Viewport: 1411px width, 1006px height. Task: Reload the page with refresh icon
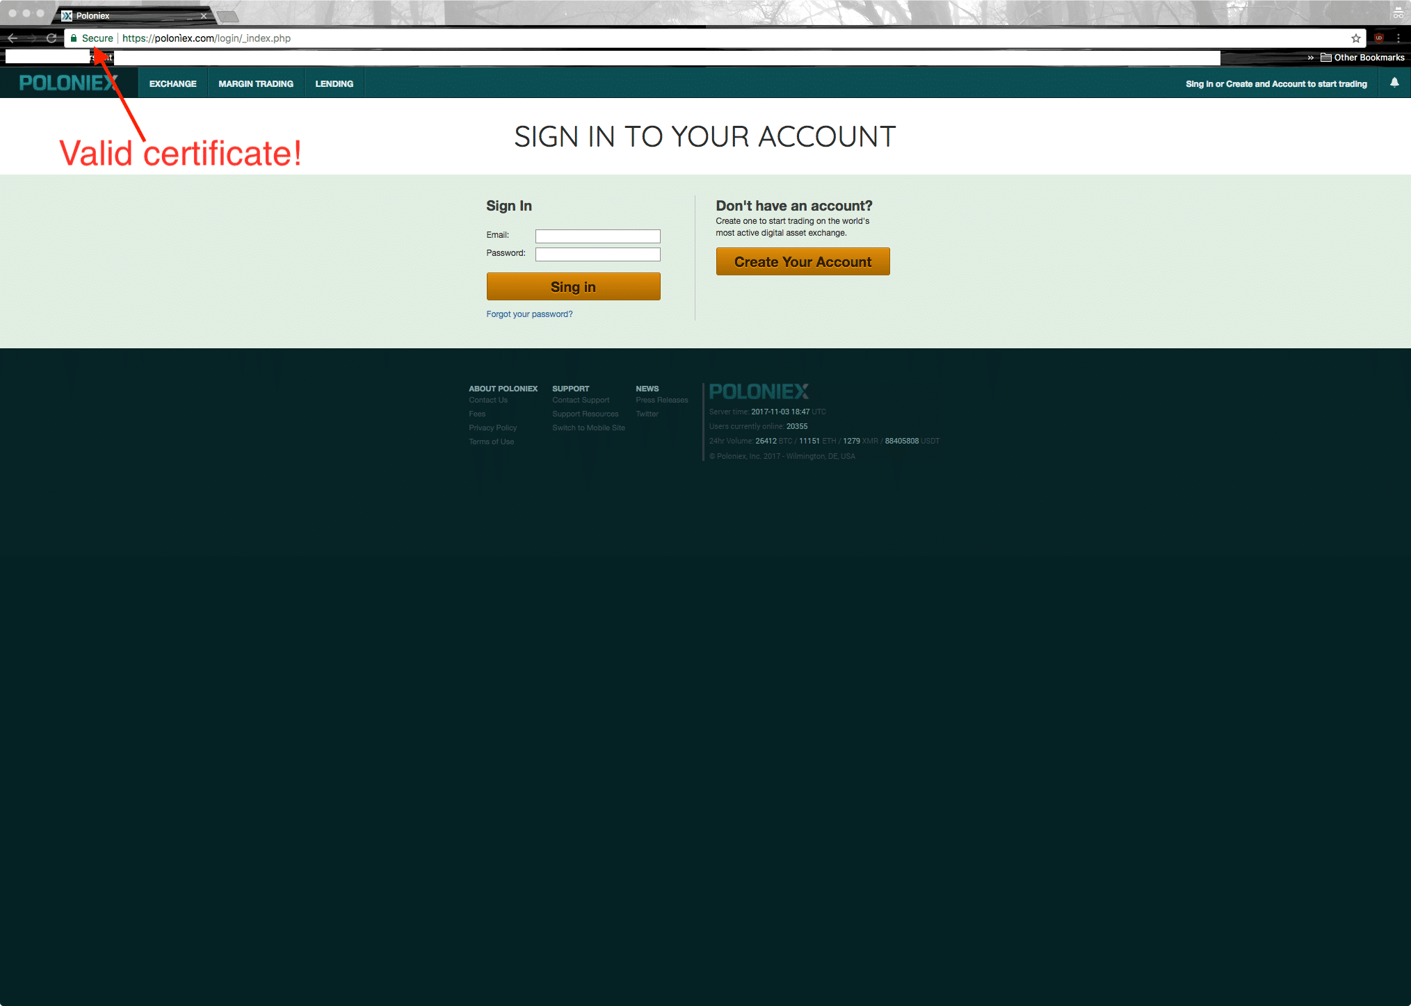[51, 38]
